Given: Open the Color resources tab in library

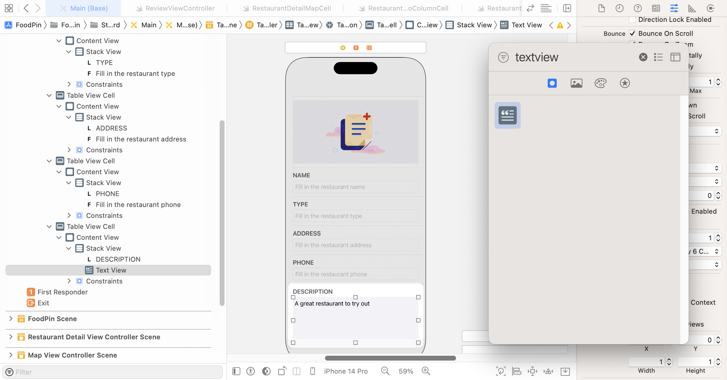Looking at the screenshot, I should pyautogui.click(x=600, y=83).
